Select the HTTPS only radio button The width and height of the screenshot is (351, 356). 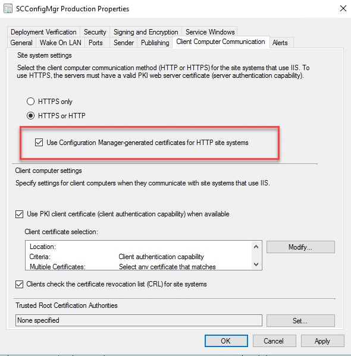point(30,102)
